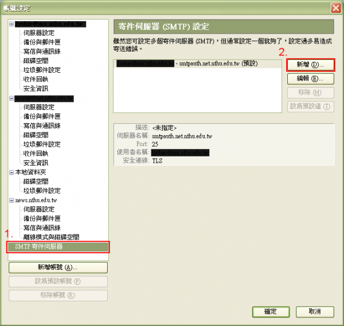This screenshot has height=326, width=344.
Task: Open 寫信與通訊錄 under news.nthu.edu.tw
Action: tap(42, 228)
